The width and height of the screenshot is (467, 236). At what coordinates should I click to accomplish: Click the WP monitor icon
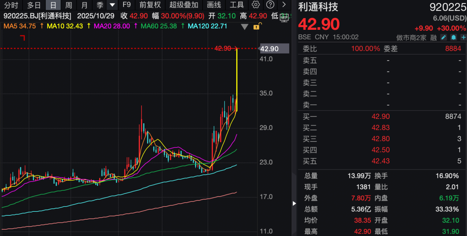(x=284, y=16)
